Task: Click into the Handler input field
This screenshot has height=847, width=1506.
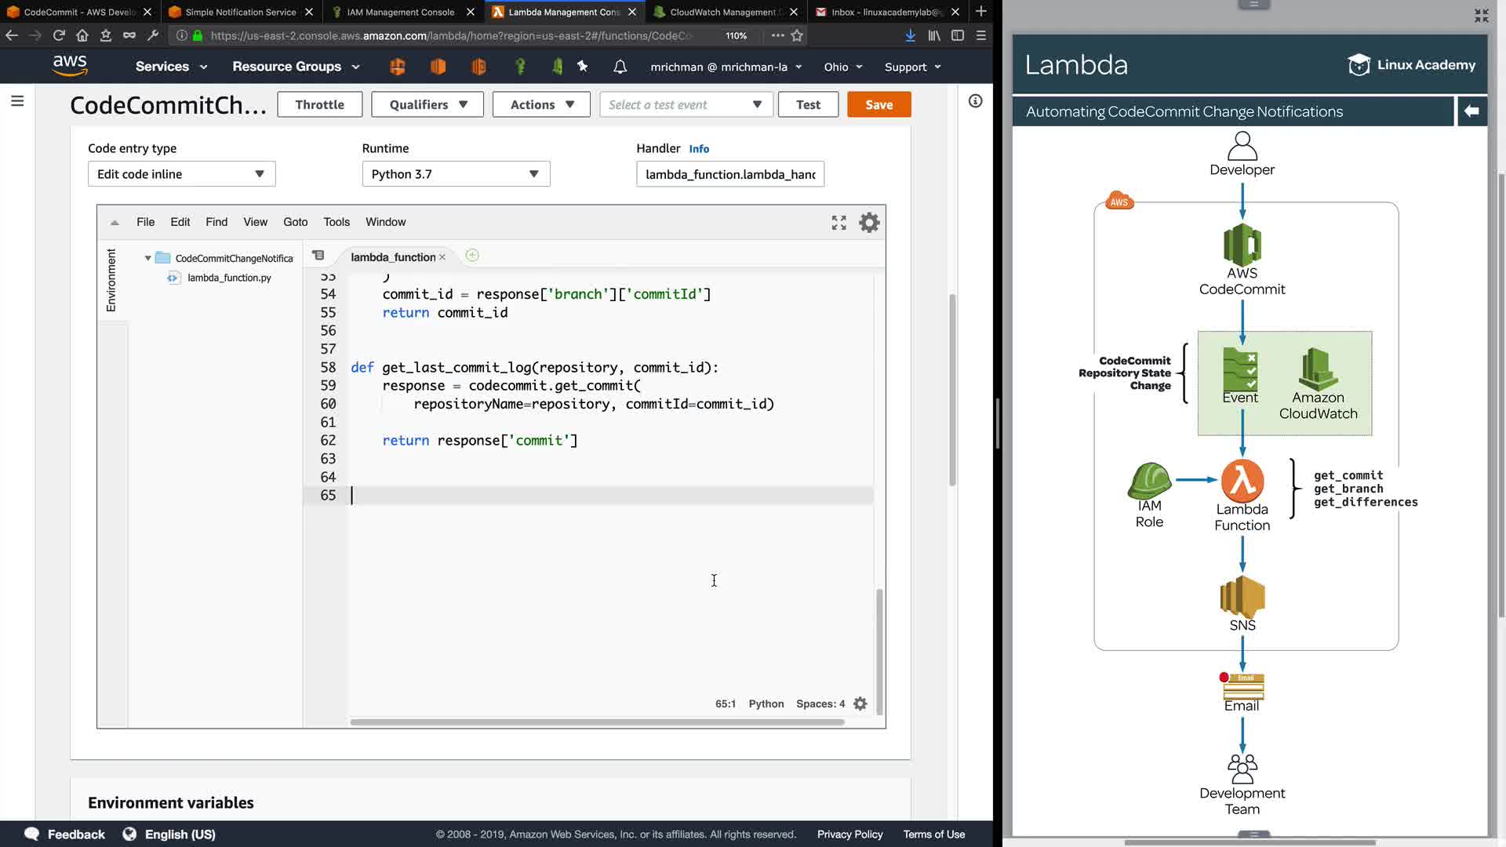Action: point(729,174)
